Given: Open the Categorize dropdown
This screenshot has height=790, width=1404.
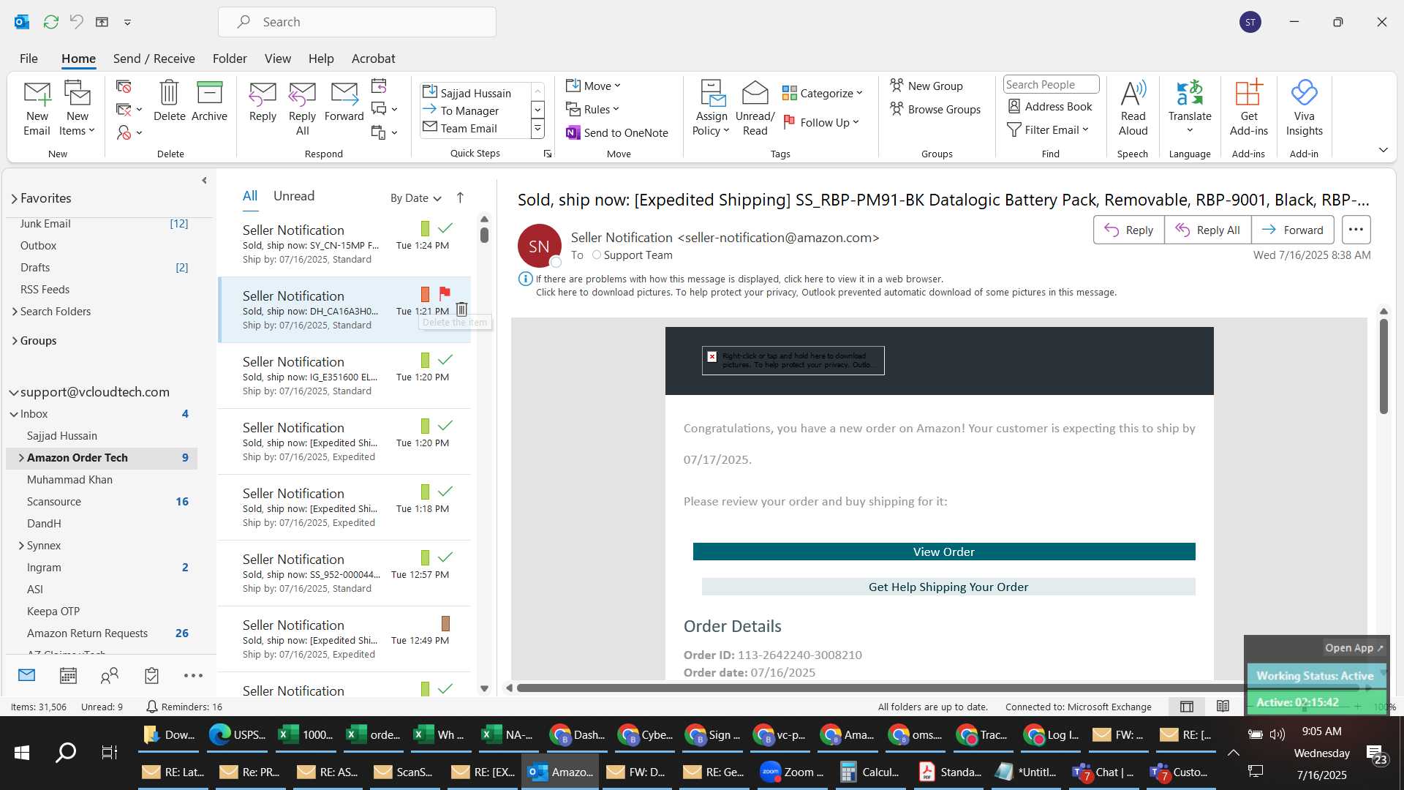Looking at the screenshot, I should [823, 93].
